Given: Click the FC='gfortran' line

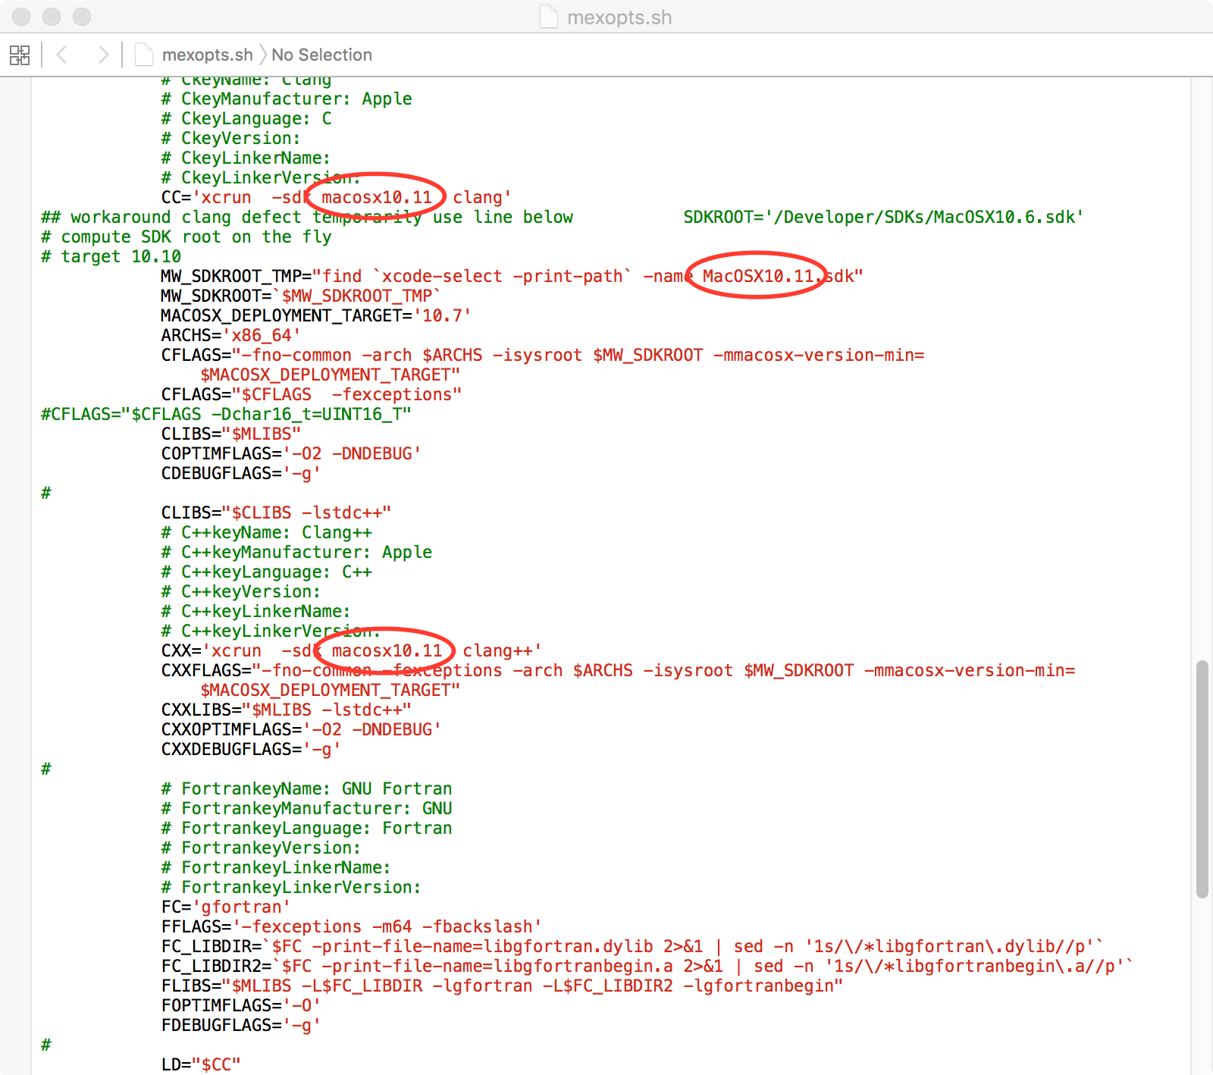Looking at the screenshot, I should [225, 907].
